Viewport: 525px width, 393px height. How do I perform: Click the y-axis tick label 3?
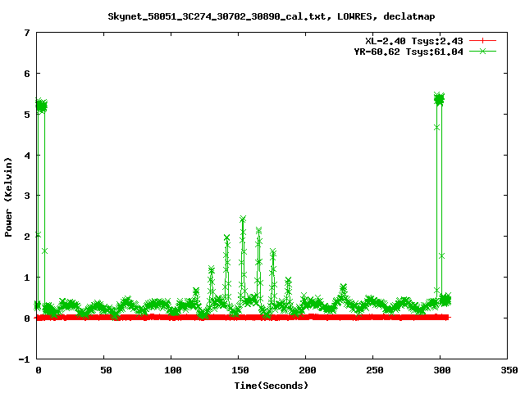[27, 196]
